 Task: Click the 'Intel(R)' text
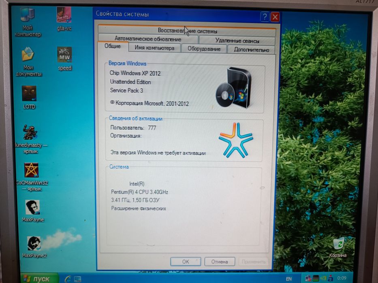point(137,184)
